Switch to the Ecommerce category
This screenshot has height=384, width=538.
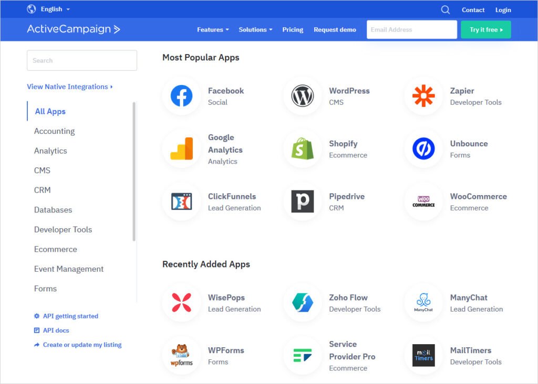tap(56, 249)
